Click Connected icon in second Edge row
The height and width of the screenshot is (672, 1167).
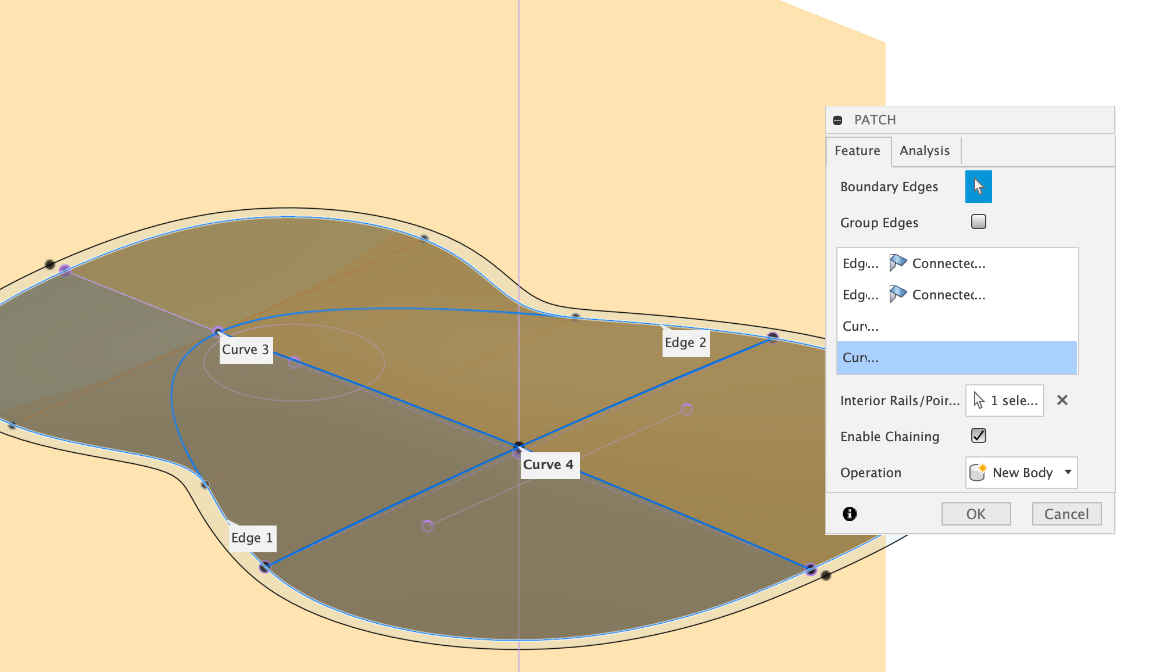(897, 295)
